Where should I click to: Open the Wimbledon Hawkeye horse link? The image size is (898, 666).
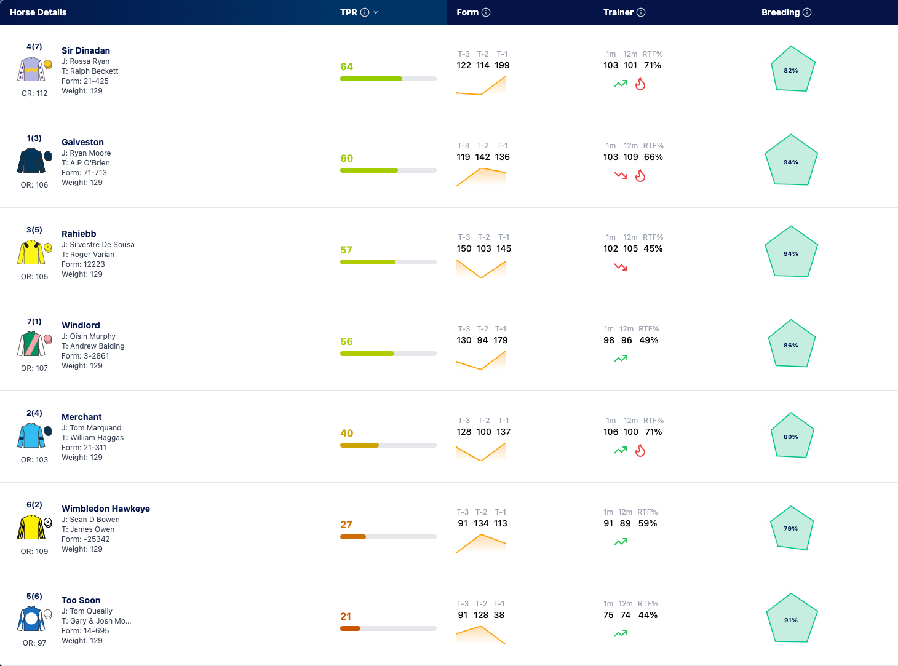[x=106, y=509]
